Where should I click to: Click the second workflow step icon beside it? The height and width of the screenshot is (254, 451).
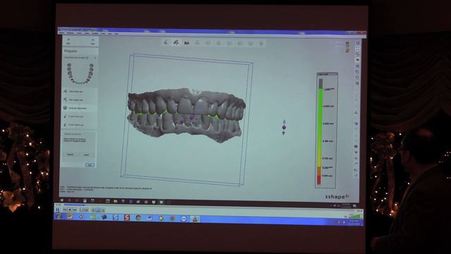pos(176,42)
